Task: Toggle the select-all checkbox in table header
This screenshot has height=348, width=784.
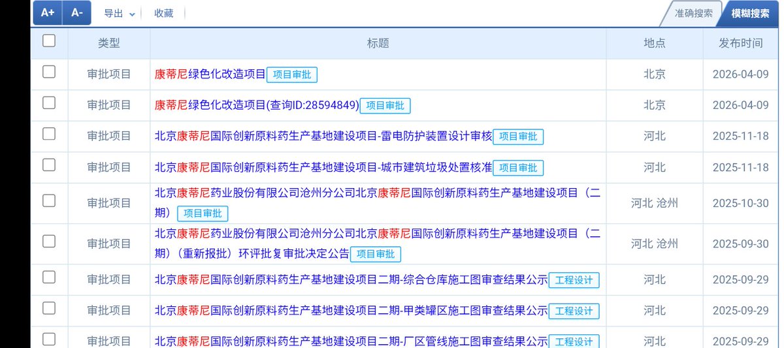Action: [x=49, y=41]
